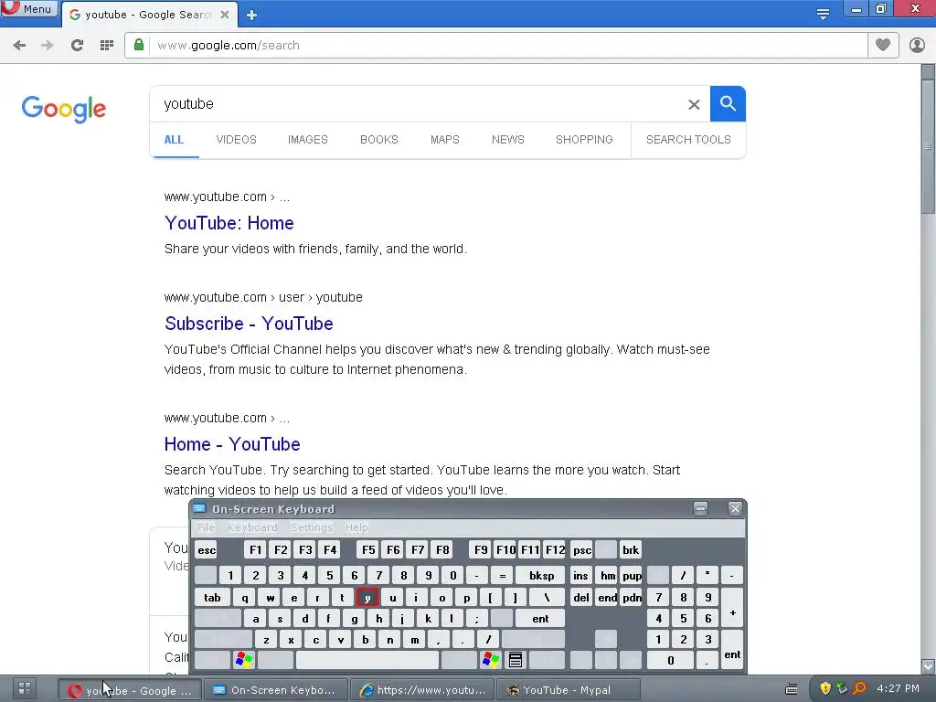
Task: Open the Home - YouTube result link
Action: point(232,444)
